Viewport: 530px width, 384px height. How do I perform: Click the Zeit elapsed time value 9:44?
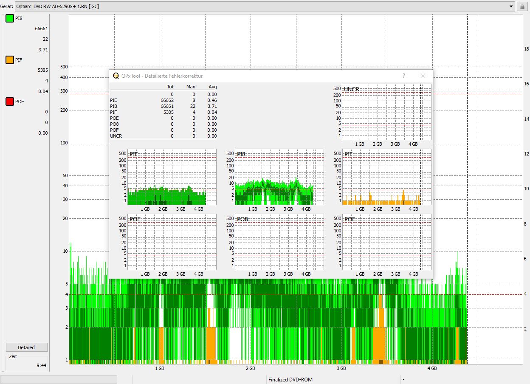tap(41, 365)
